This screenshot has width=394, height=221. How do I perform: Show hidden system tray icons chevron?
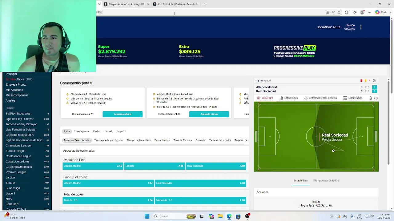coord(332,216)
